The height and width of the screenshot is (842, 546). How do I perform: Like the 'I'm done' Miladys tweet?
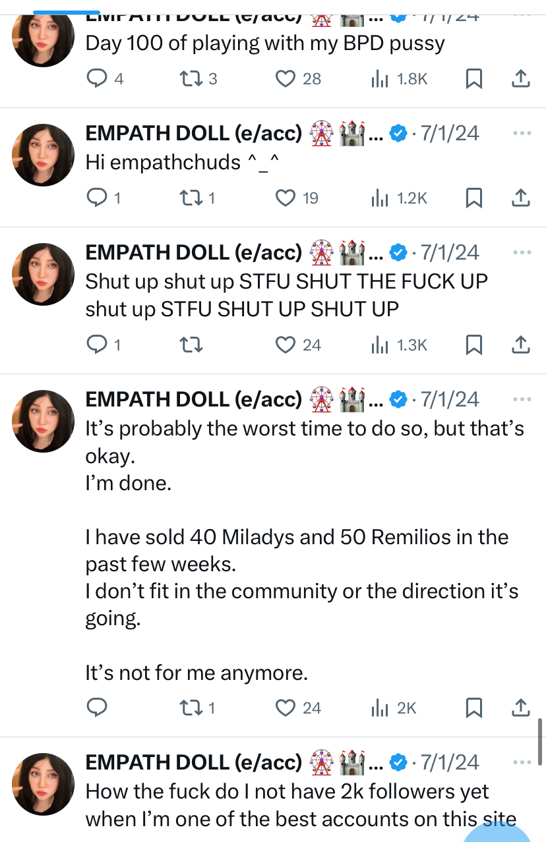coord(285,708)
